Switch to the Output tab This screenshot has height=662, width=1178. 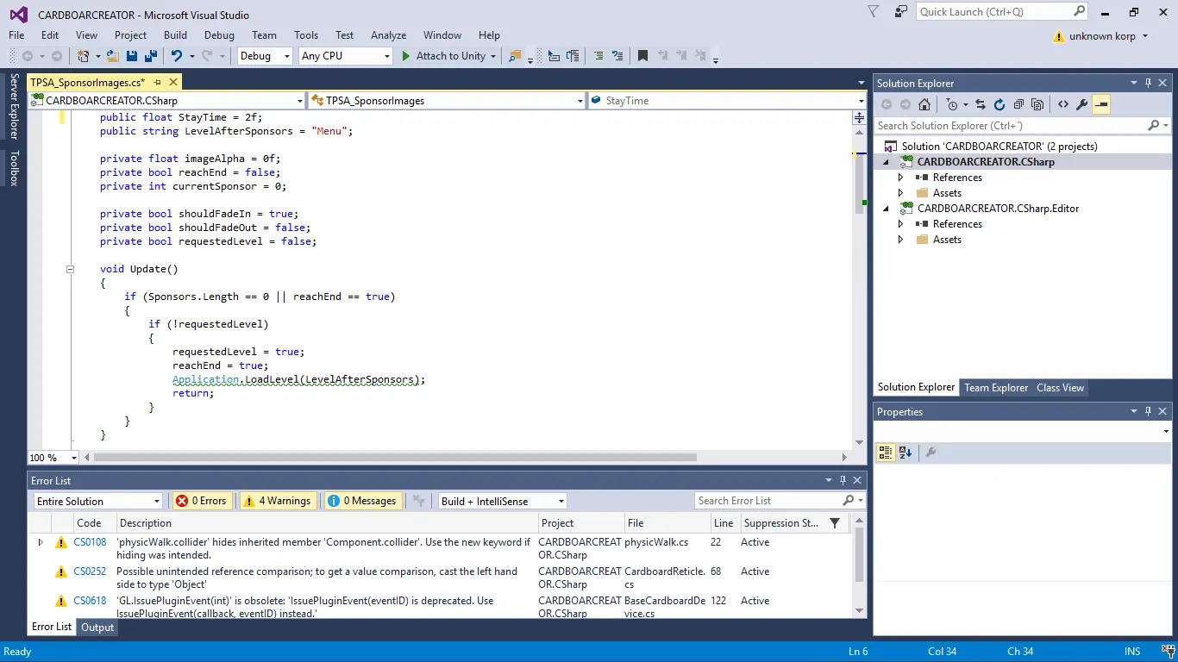(x=97, y=628)
